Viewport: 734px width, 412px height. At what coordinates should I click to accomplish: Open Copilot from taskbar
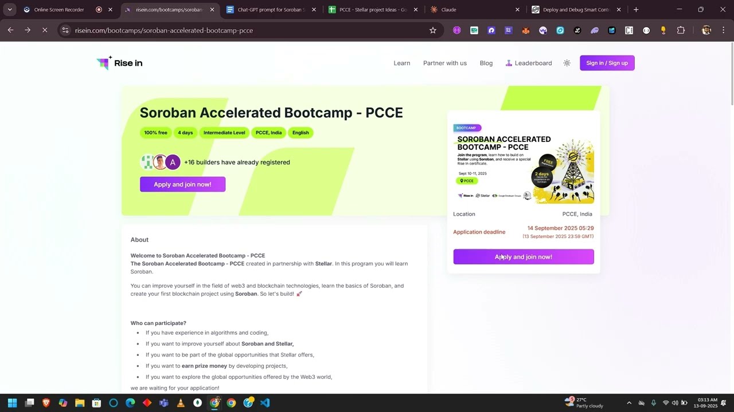coord(63,403)
